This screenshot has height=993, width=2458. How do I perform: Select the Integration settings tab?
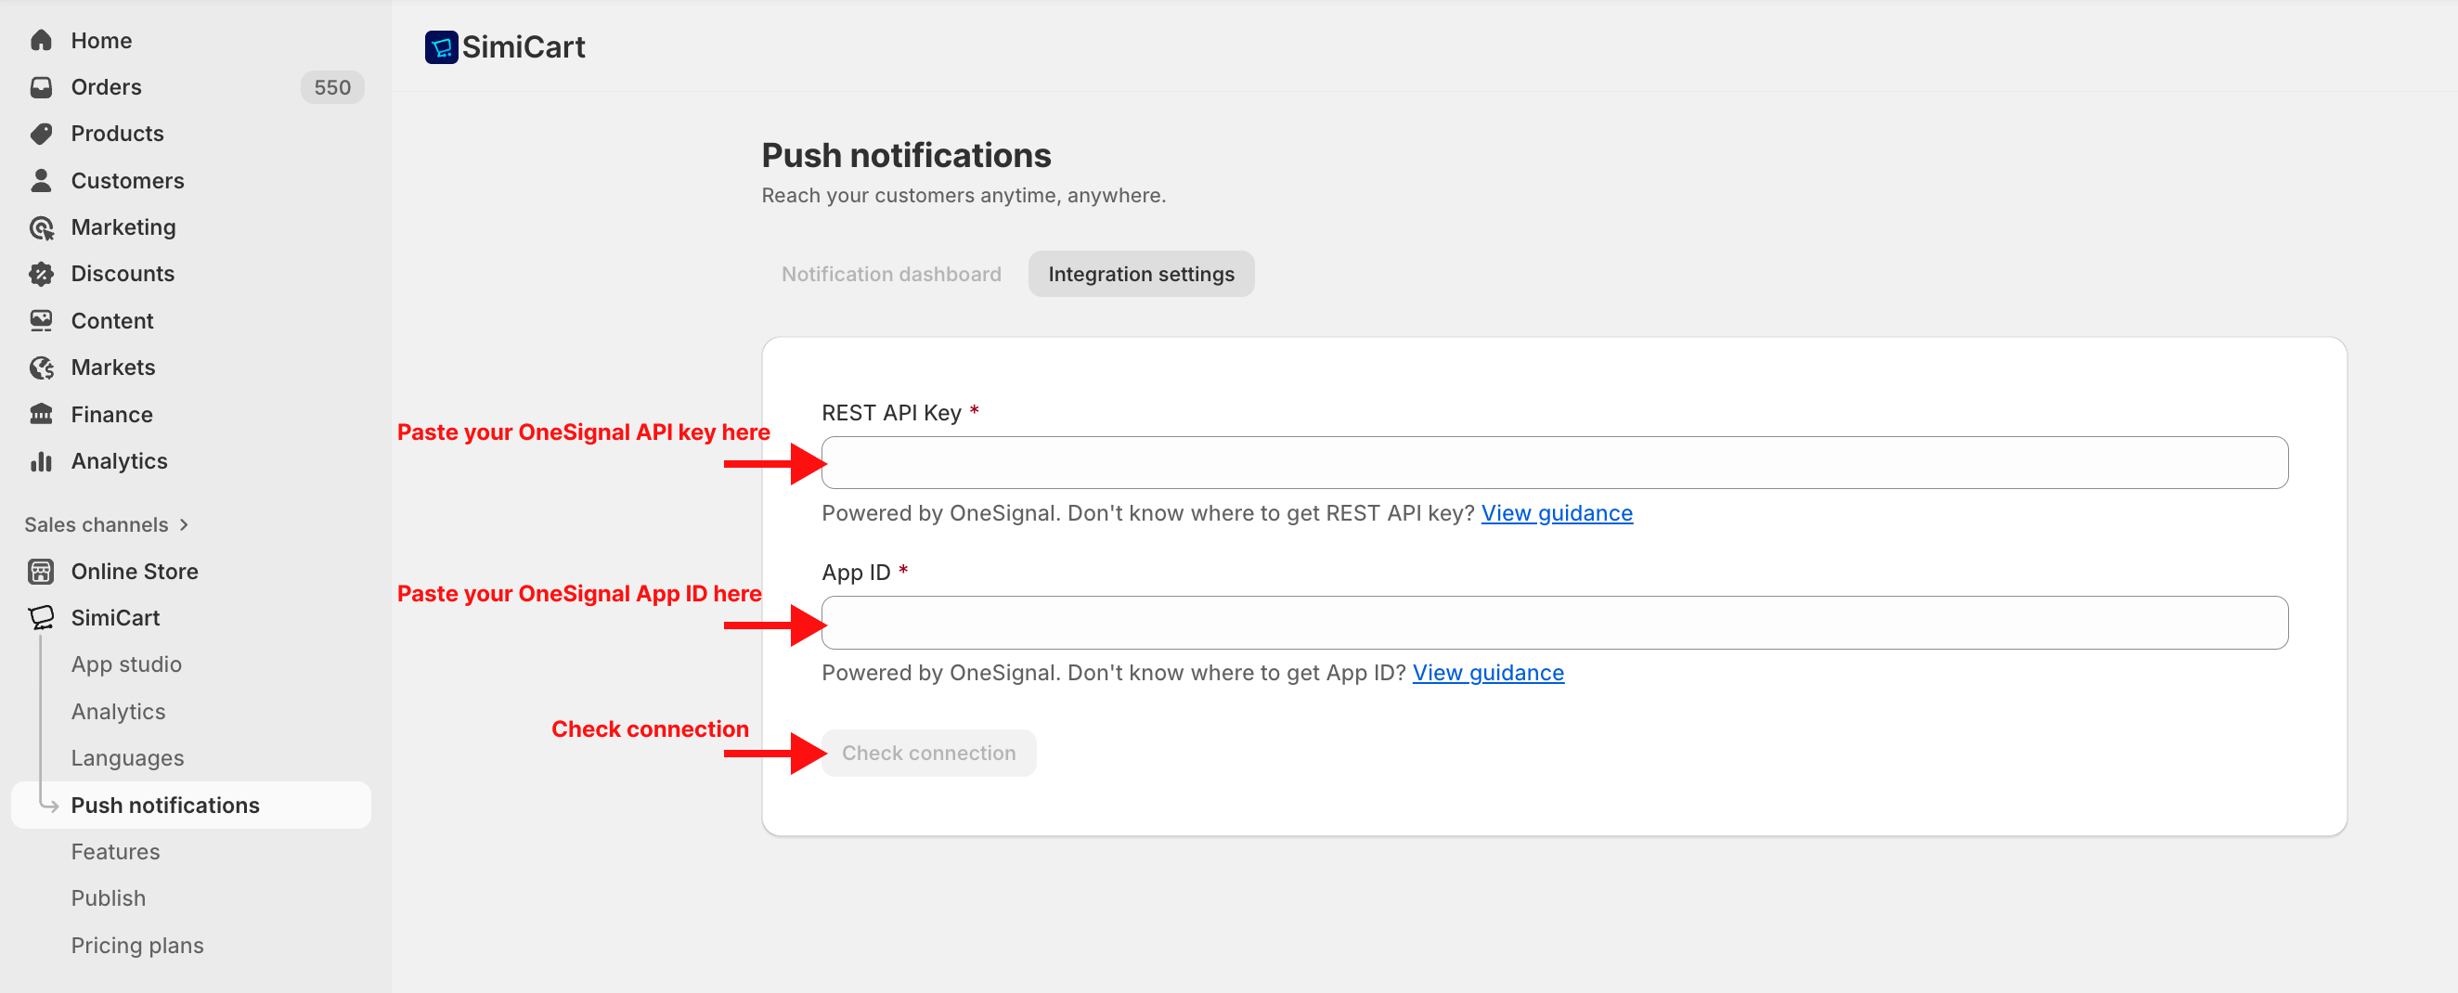pos(1140,274)
